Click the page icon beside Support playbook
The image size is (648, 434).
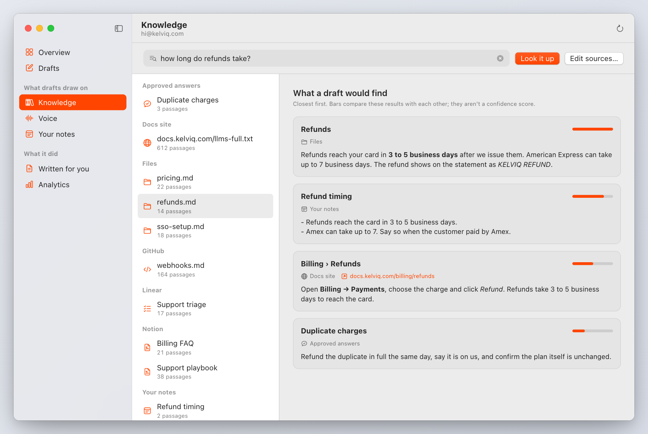pos(148,372)
